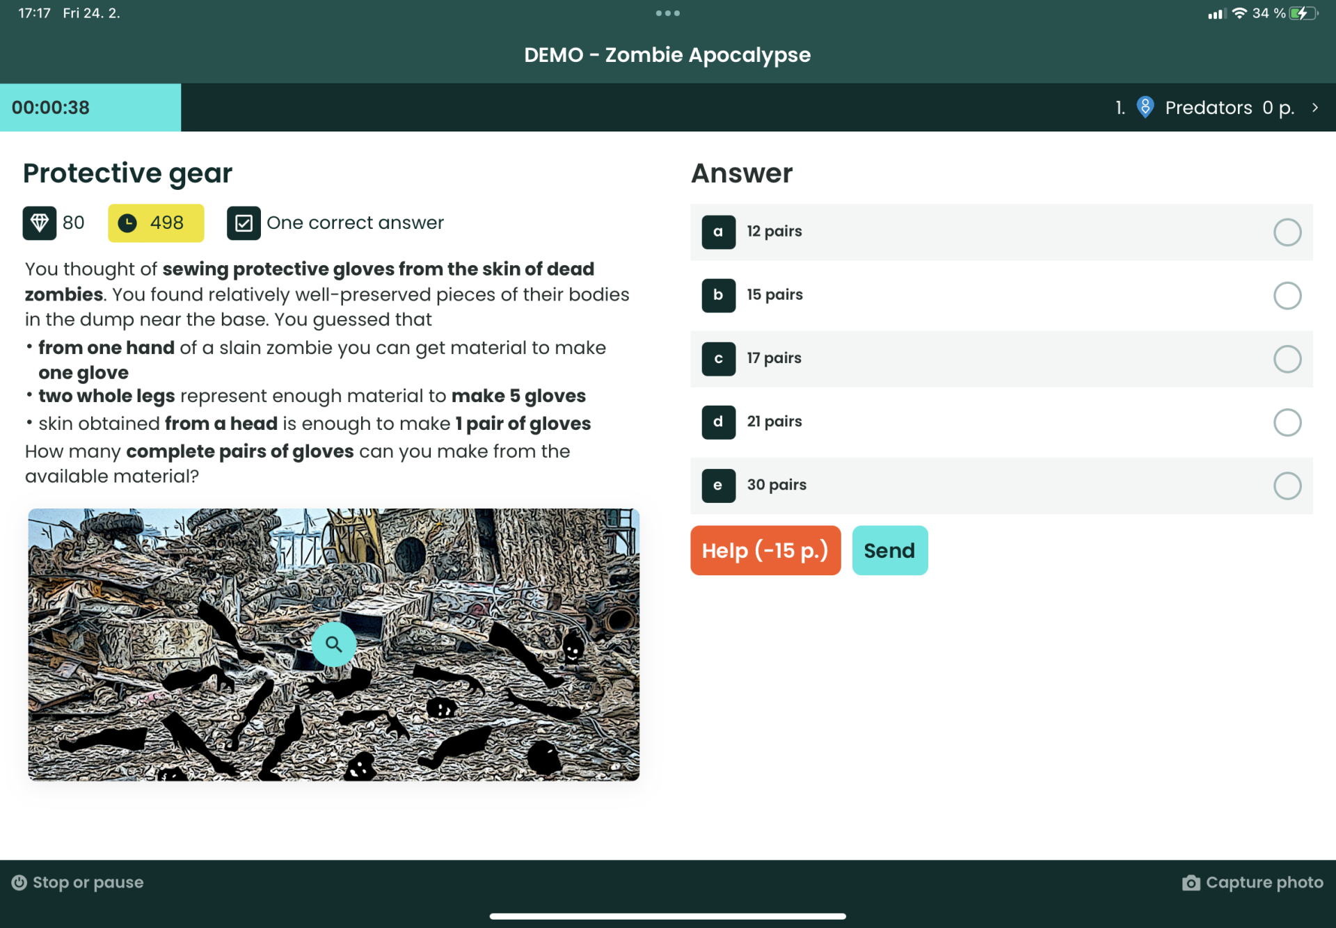Select the 15 pairs radio button
The height and width of the screenshot is (928, 1336).
coord(1287,296)
